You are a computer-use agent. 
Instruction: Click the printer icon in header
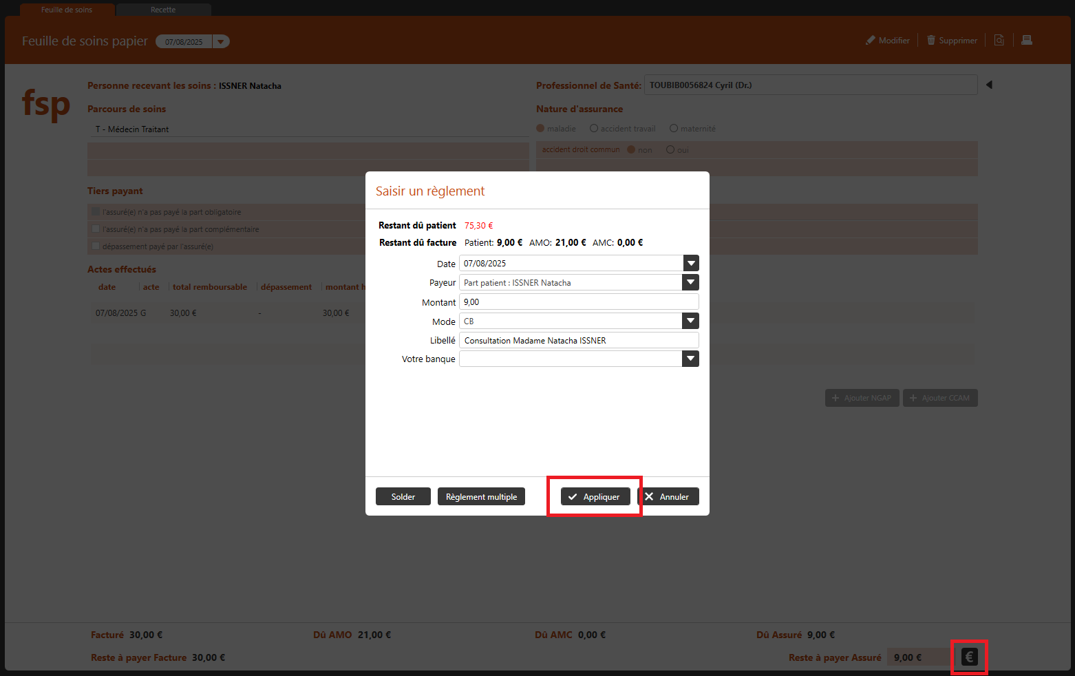[x=1026, y=41]
